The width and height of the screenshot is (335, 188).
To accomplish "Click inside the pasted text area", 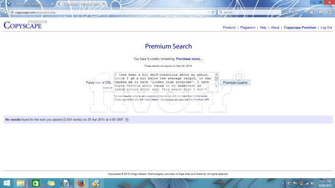I will point(164,82).
